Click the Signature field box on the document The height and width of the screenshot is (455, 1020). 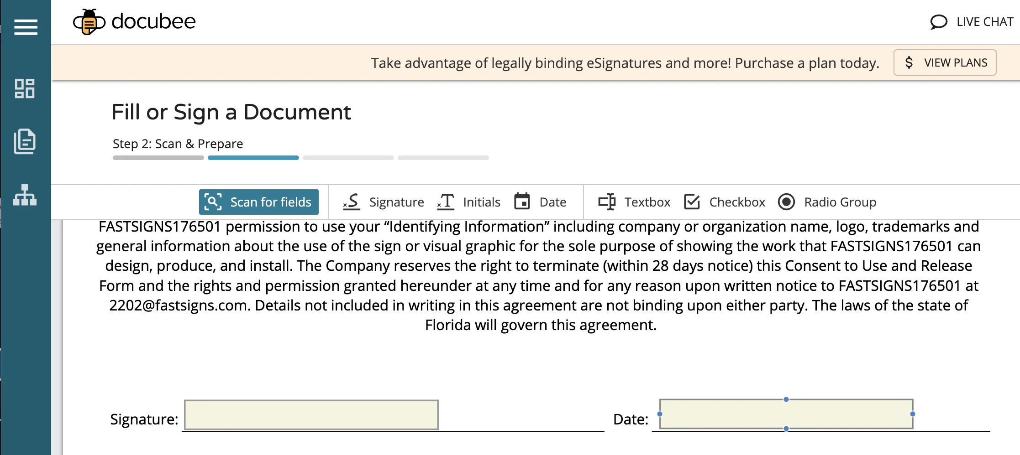(311, 414)
